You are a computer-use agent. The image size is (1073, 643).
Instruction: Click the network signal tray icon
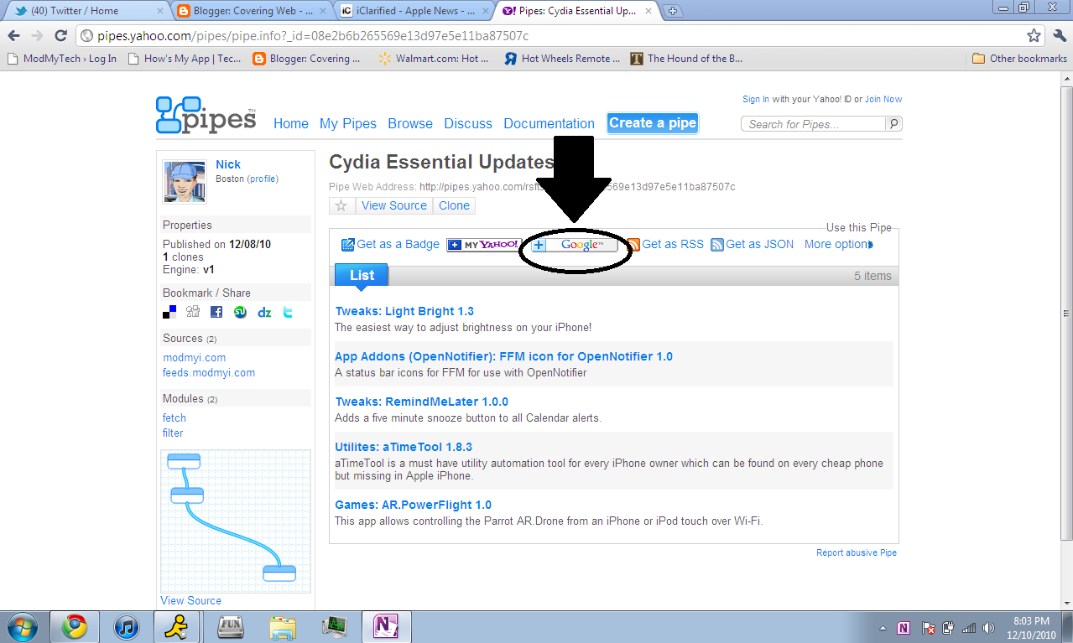pyautogui.click(x=968, y=627)
